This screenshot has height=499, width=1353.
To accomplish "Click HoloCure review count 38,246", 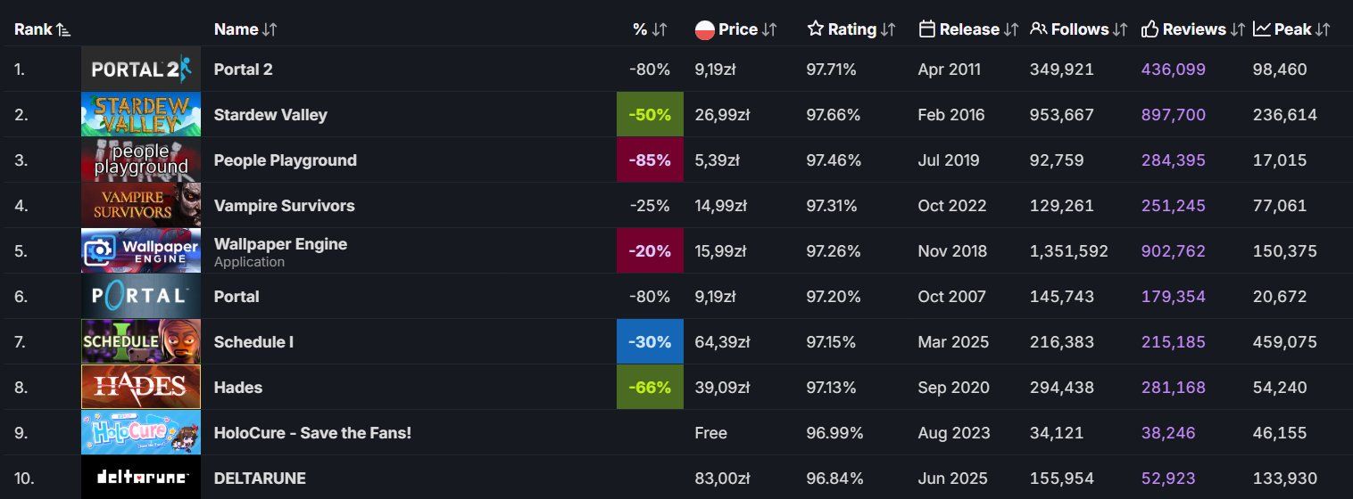I will [x=1167, y=433].
